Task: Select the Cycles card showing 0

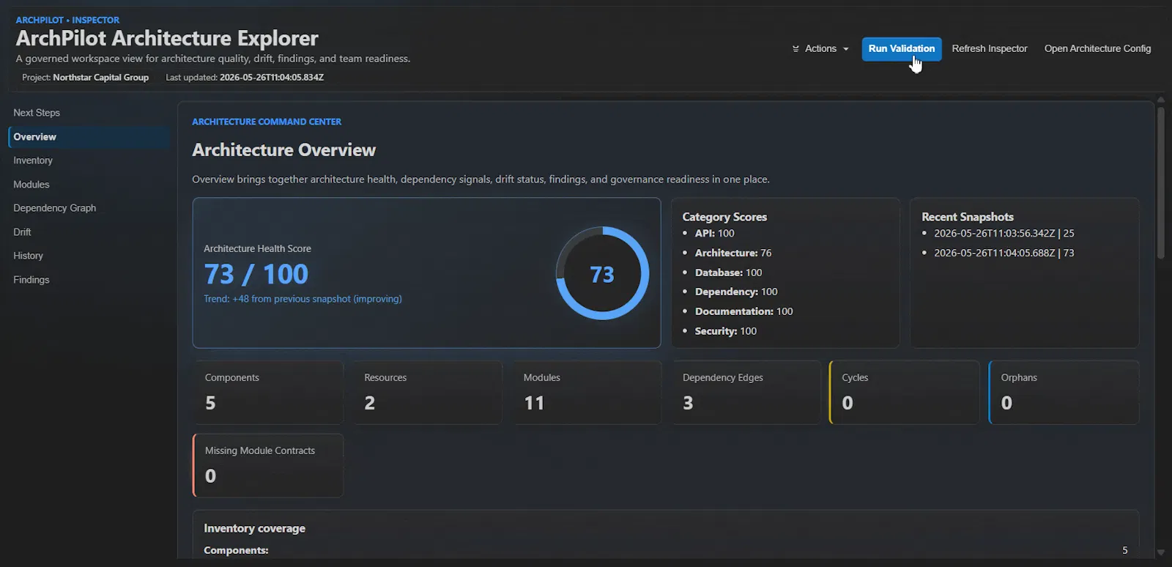Action: pos(905,392)
